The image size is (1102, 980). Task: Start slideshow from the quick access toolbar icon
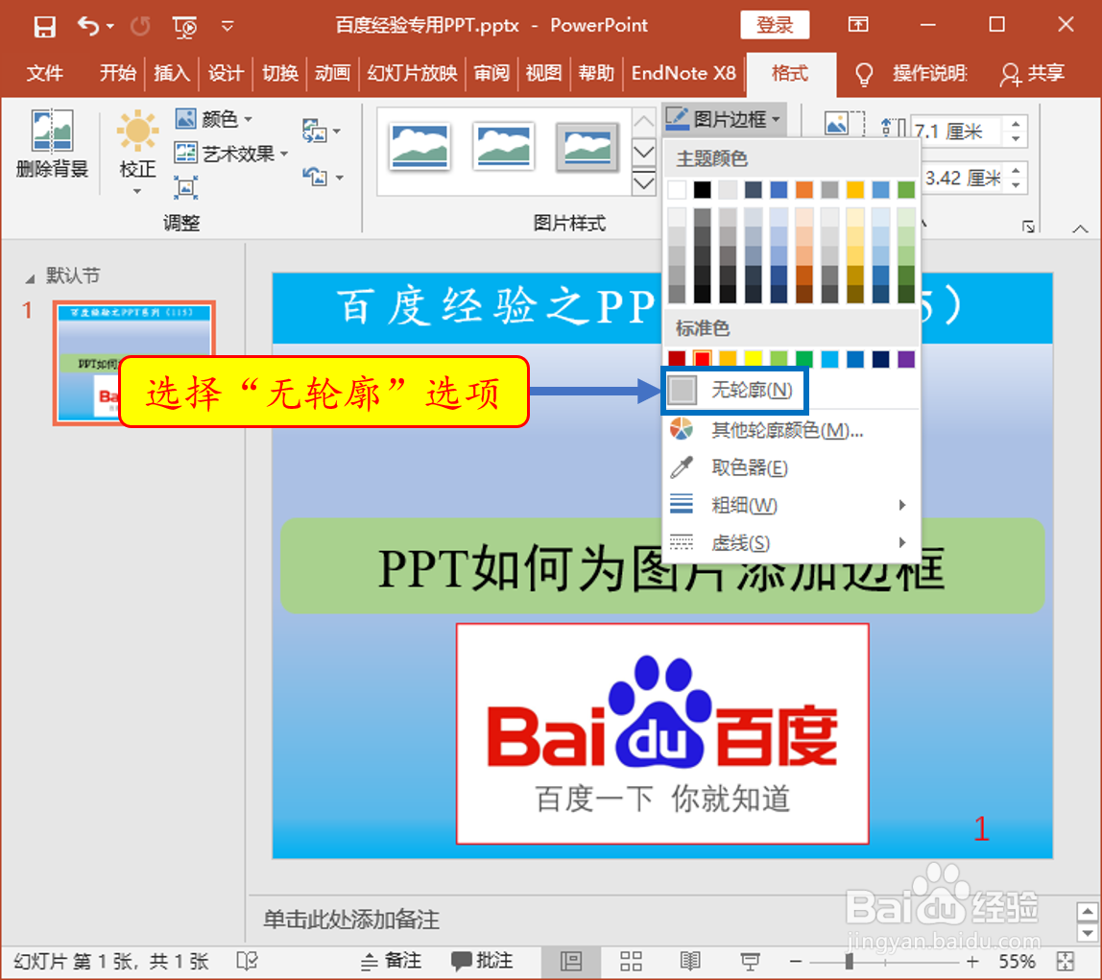point(185,27)
